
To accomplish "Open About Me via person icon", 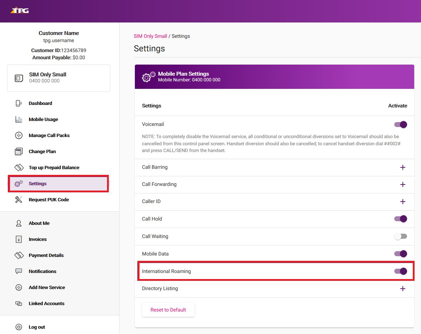I will pyautogui.click(x=19, y=223).
